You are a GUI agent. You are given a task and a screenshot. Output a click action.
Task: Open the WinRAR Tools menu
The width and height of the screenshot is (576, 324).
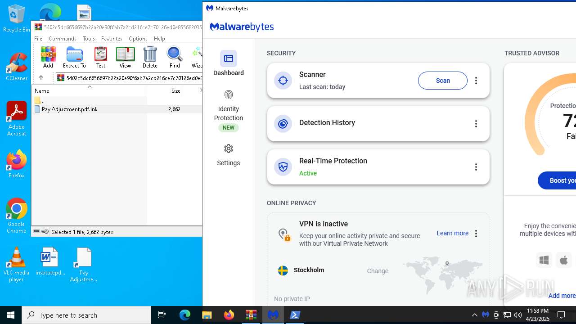[89, 39]
